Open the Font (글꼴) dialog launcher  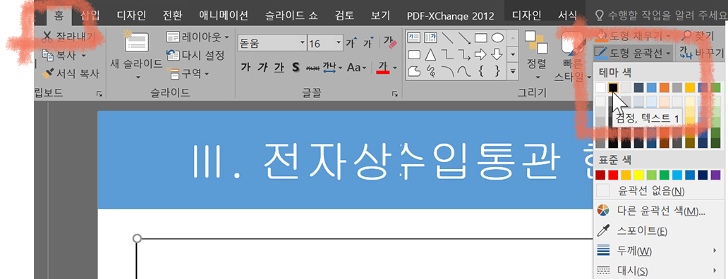tap(394, 94)
